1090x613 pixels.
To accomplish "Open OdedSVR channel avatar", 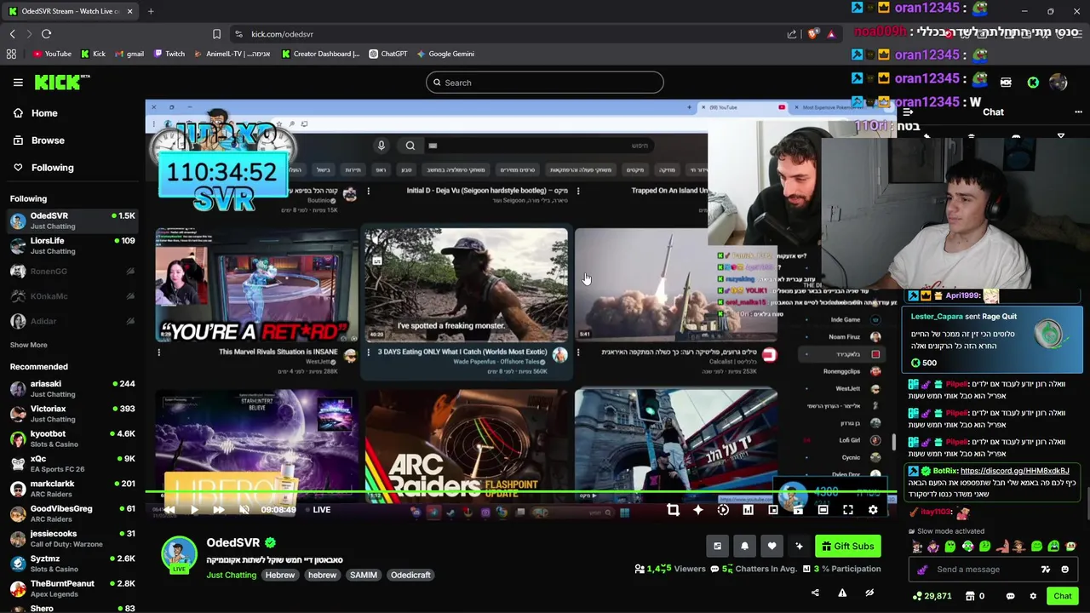I will coord(179,553).
